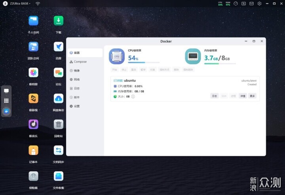The height and width of the screenshot is (195, 285).
Task: Click the 3.7GB/8GB memory value
Action: click(217, 58)
